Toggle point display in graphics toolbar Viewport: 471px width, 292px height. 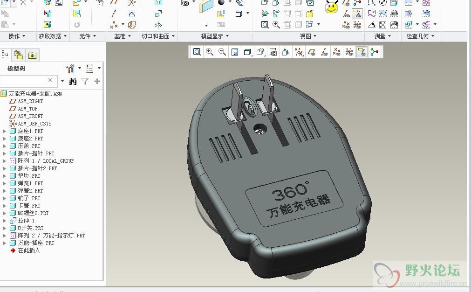coord(337,52)
